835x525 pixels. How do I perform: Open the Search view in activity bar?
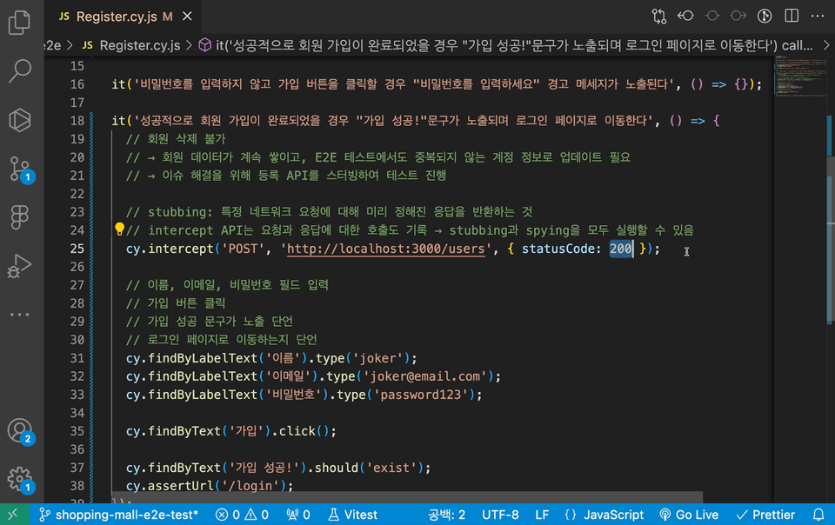pos(20,70)
